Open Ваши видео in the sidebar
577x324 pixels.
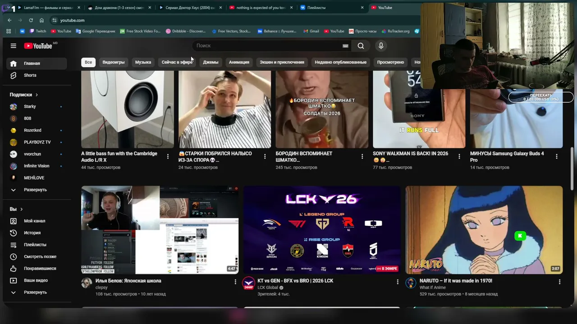click(x=36, y=280)
